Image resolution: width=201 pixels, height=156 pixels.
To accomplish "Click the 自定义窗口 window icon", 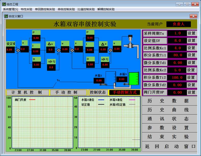I will coord(6,16).
